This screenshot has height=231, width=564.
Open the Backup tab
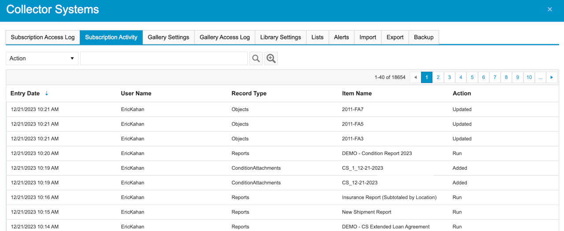423,37
